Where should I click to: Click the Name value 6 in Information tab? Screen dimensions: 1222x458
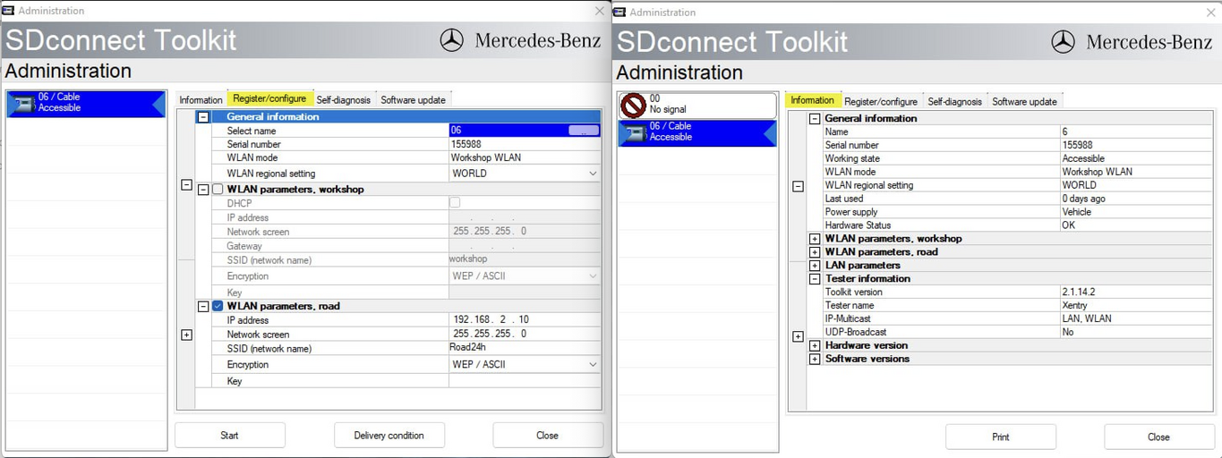tap(1136, 131)
